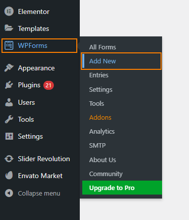Click the Settings sliders icon
The width and height of the screenshot is (189, 220).
[9, 136]
